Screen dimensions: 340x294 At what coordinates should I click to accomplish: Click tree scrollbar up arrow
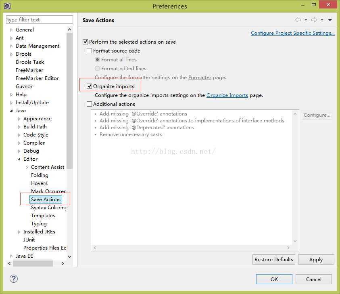(70, 29)
